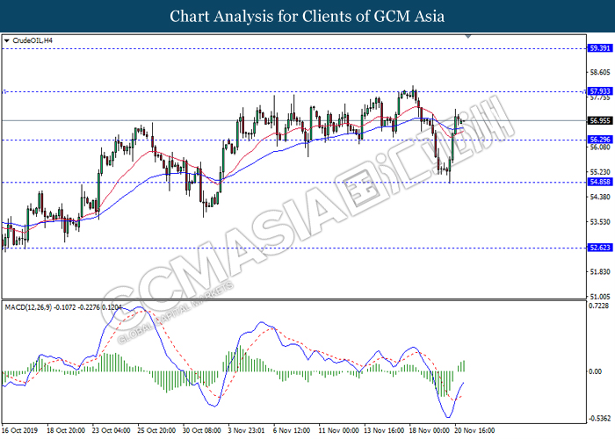Select the 57.933 resistance price label
The width and height of the screenshot is (615, 439).
[x=600, y=90]
